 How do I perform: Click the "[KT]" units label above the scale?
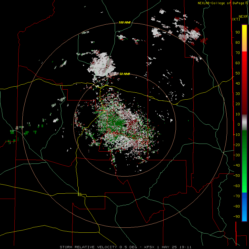[x=236, y=19]
